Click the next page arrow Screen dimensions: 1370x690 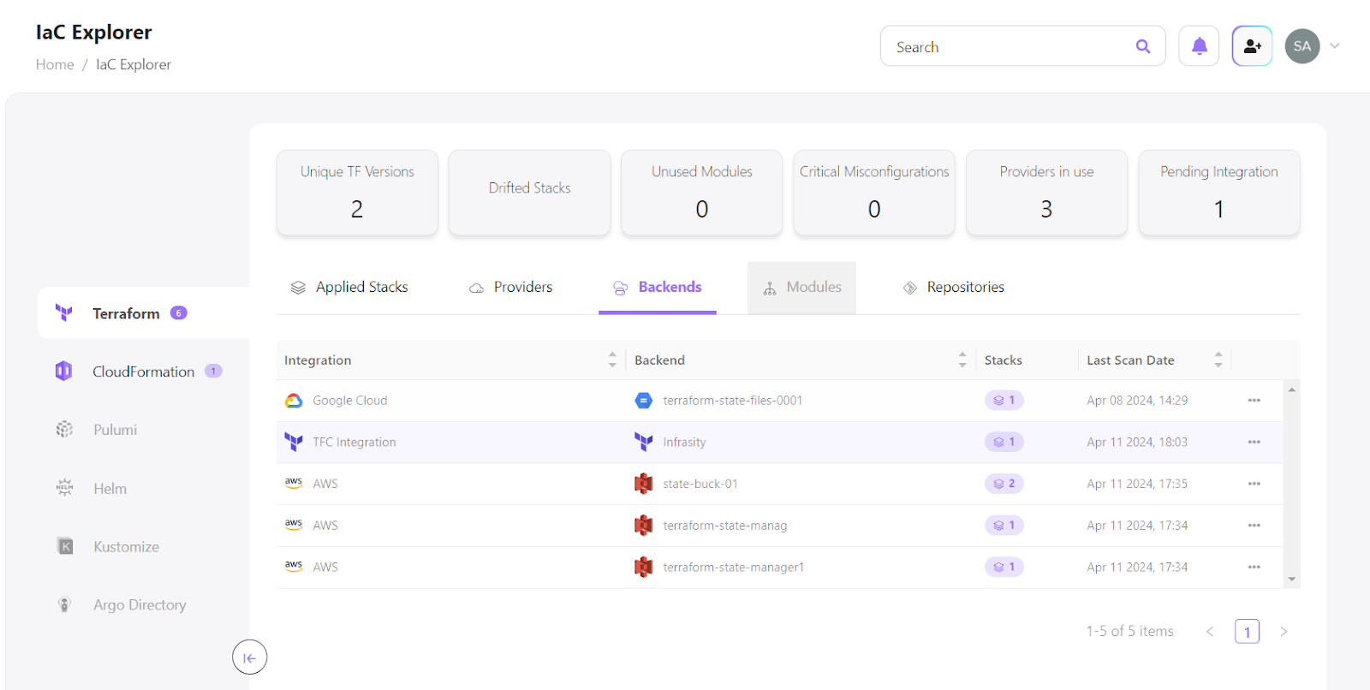click(x=1284, y=632)
